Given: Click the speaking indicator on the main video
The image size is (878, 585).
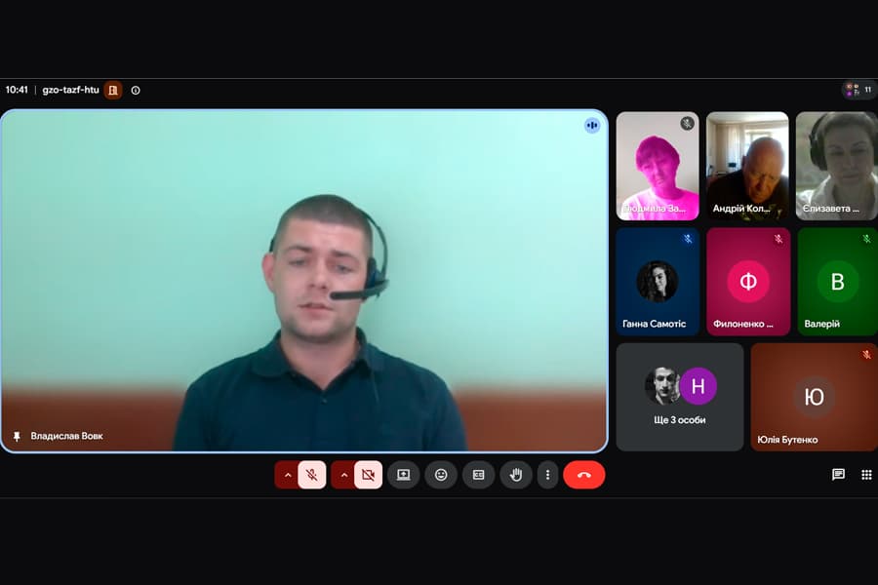Looking at the screenshot, I should coord(592,126).
